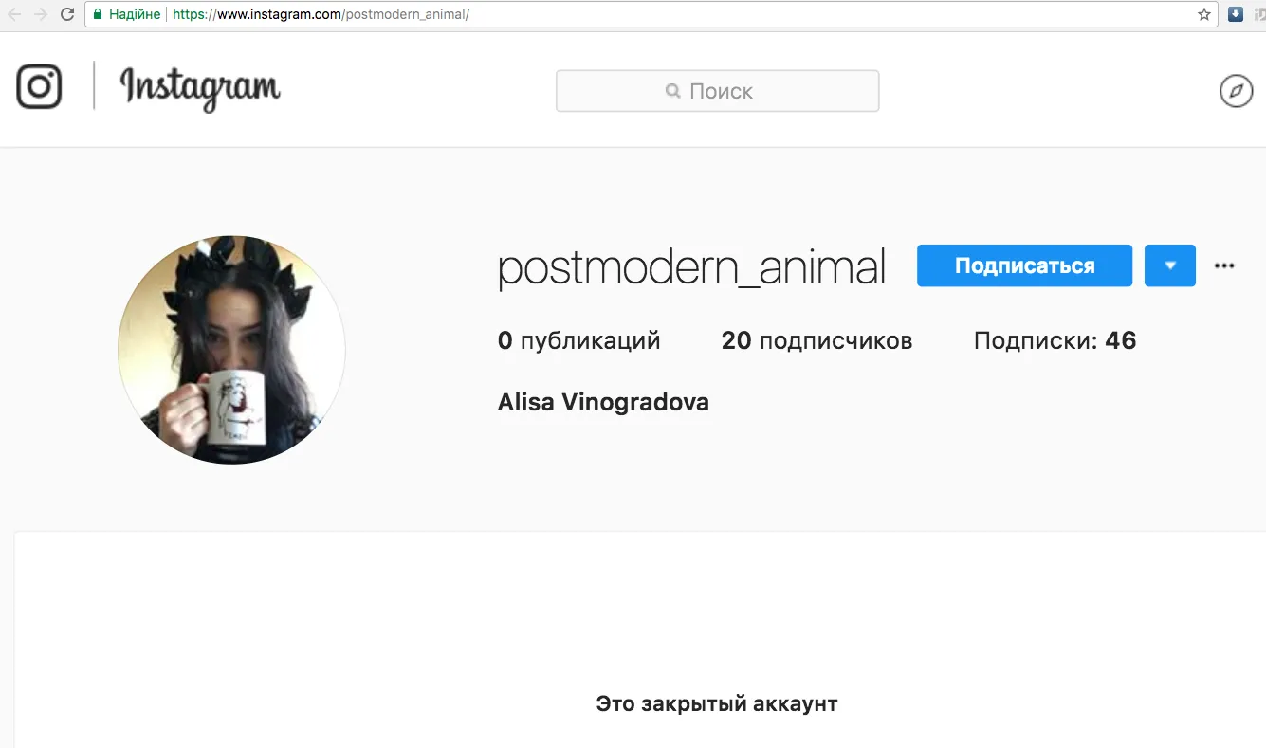Click the Подписаться follow button
The width and height of the screenshot is (1266, 748).
1024,265
